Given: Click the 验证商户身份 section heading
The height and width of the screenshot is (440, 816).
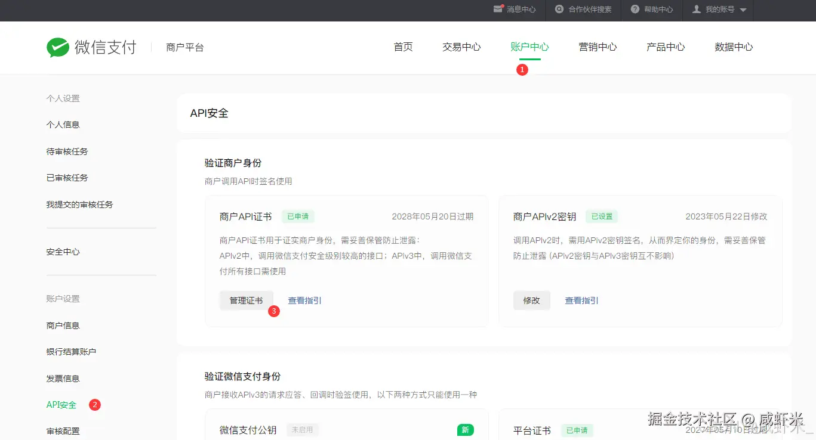Looking at the screenshot, I should [x=233, y=163].
